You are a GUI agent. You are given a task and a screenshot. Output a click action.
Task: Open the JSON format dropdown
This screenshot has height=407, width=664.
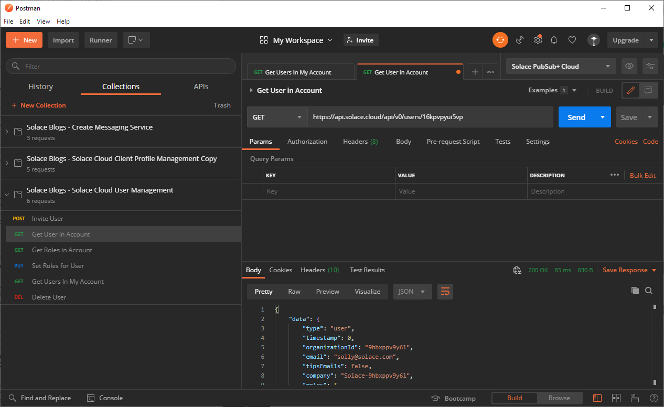coord(412,292)
